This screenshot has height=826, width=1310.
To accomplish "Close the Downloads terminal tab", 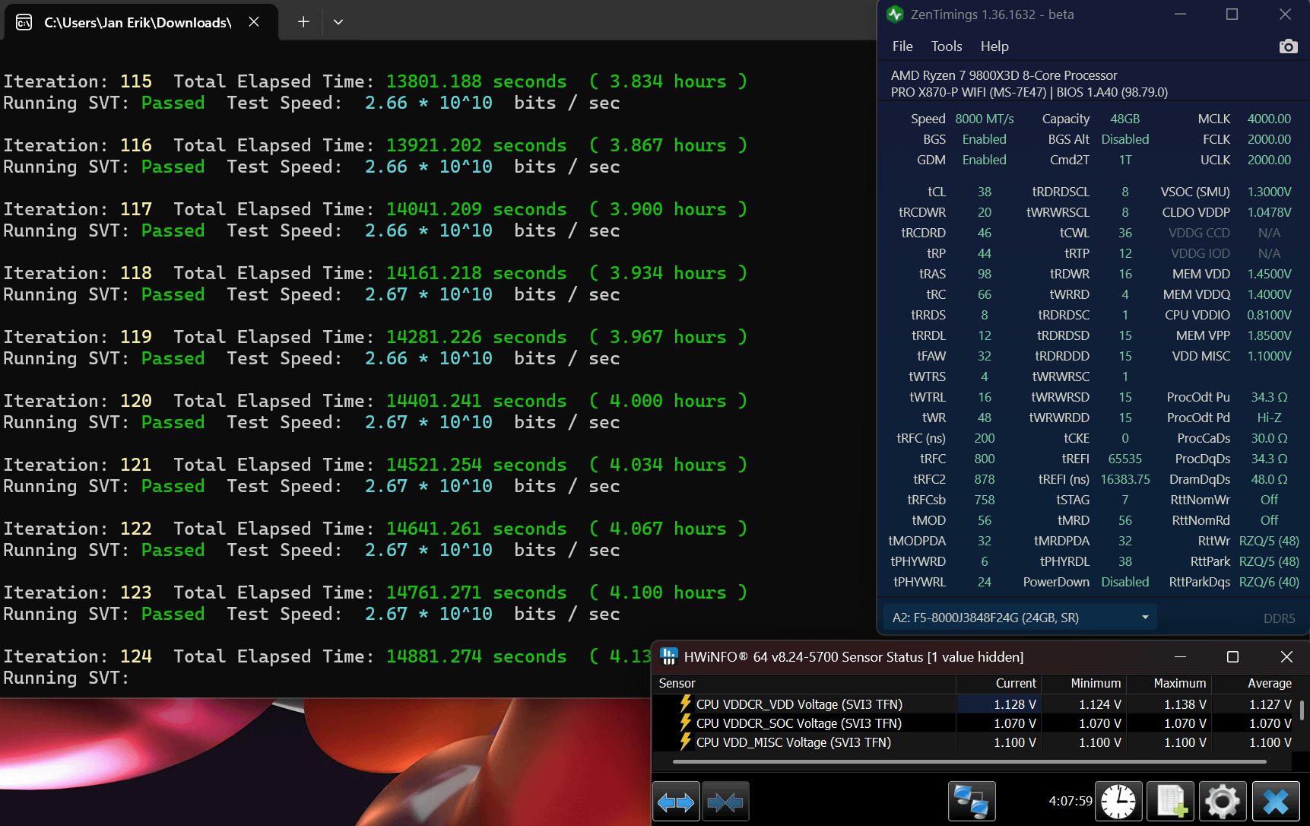I will (254, 22).
